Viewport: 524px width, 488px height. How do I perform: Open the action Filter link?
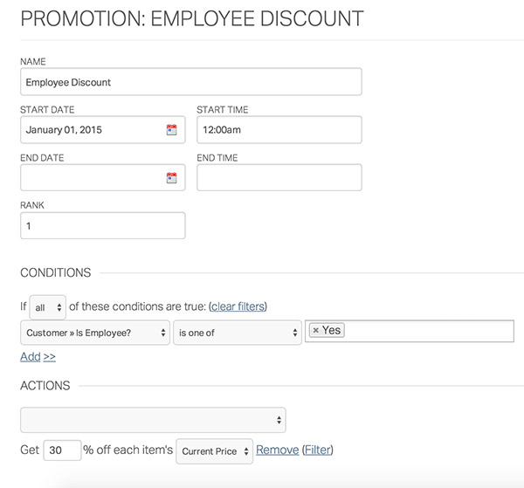(318, 450)
